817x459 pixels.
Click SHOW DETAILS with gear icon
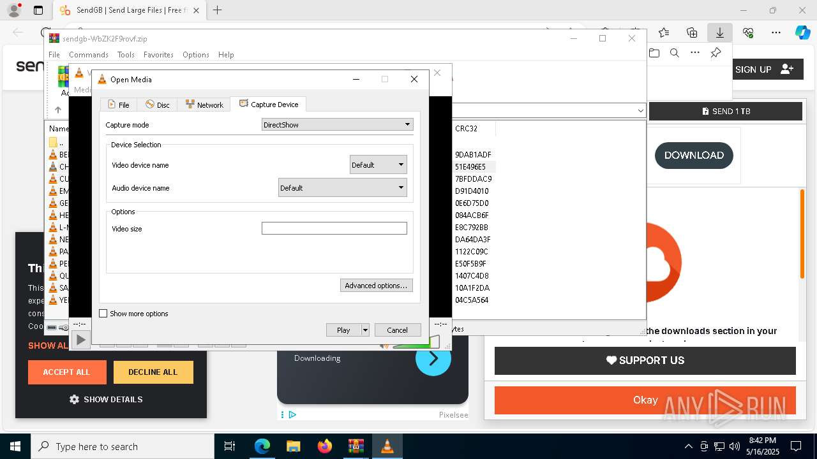click(106, 399)
